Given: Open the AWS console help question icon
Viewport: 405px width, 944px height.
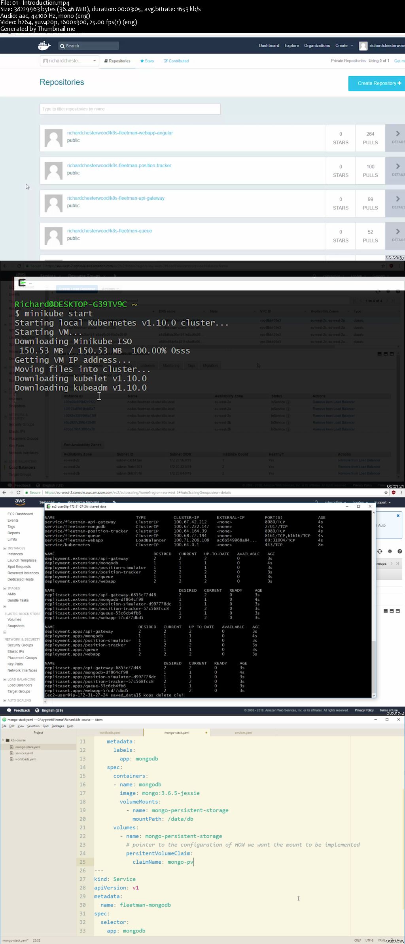Looking at the screenshot, I should (x=399, y=551).
